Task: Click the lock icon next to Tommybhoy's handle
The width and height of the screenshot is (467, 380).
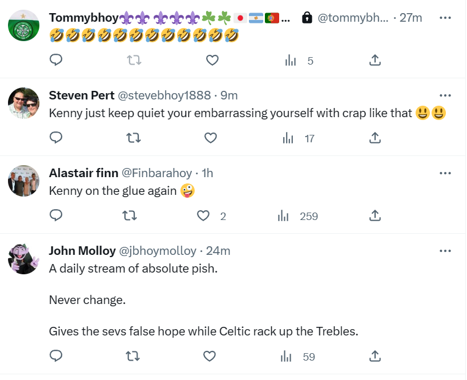Action: 307,18
